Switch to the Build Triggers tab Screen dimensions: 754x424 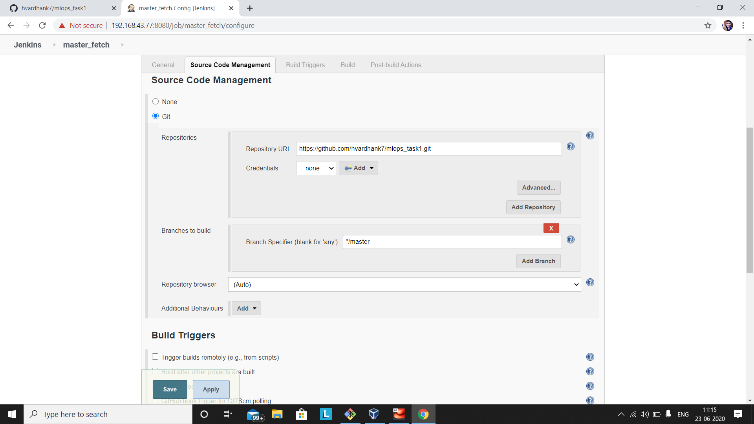click(x=305, y=65)
